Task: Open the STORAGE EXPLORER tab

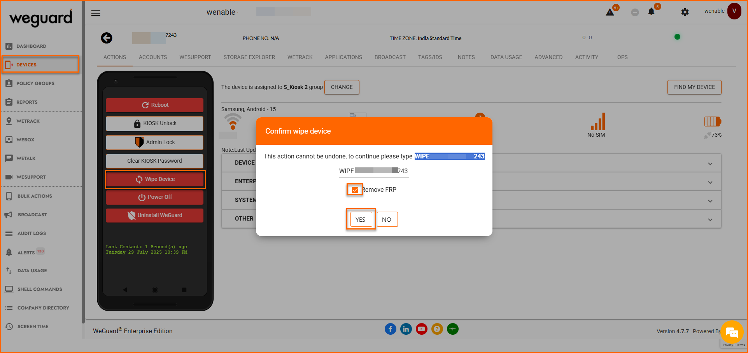Action: tap(249, 57)
